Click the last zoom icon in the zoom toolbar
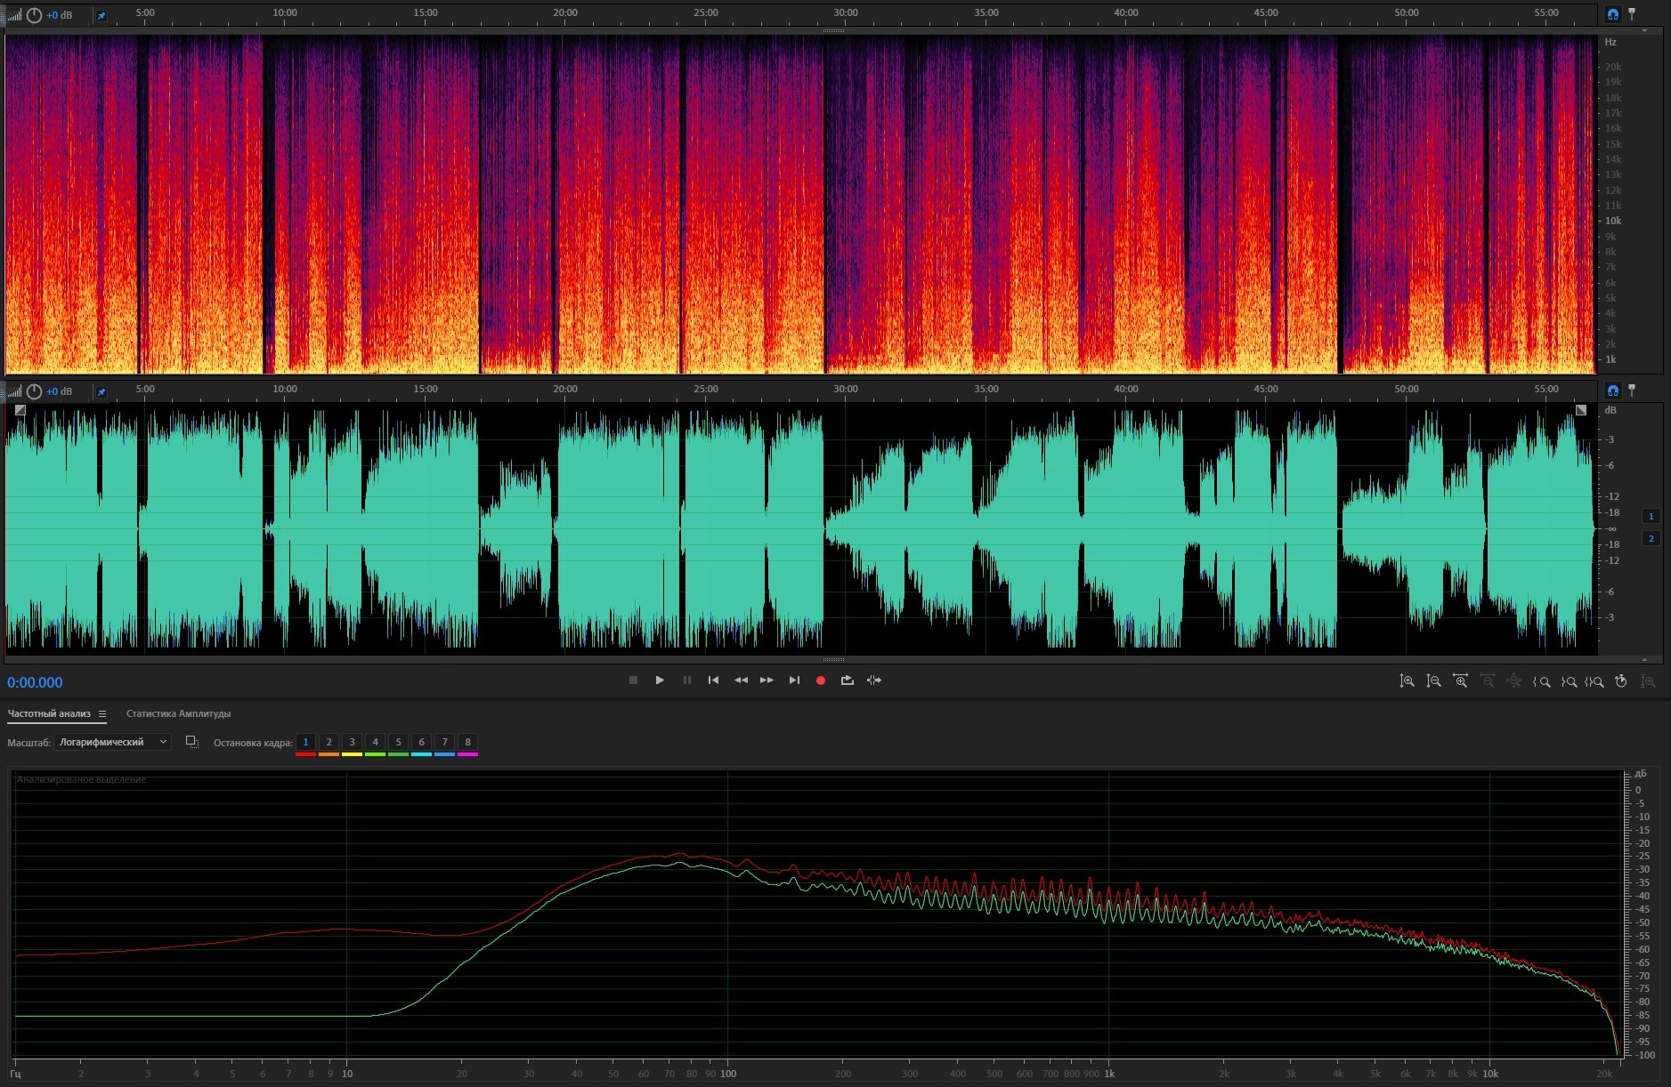Viewport: 1671px width, 1087px height. click(x=1648, y=681)
